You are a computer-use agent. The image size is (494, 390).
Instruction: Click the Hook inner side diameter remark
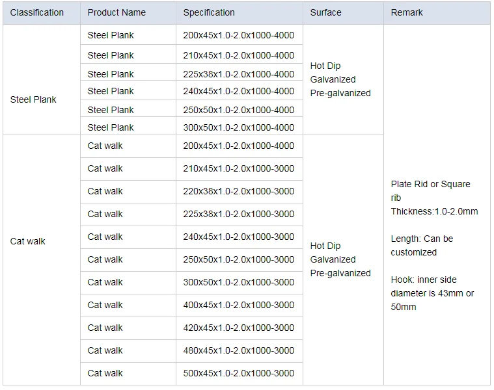tap(432, 293)
